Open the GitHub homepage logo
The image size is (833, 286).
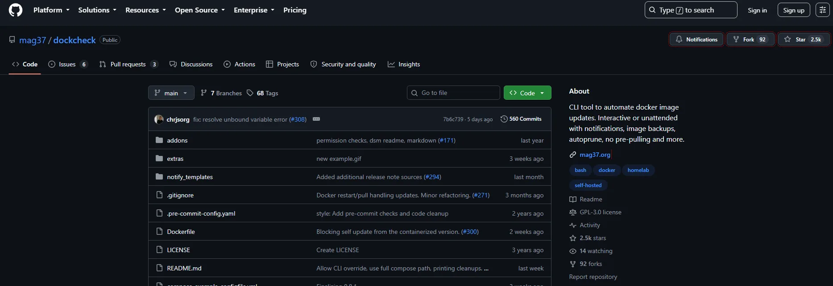(x=16, y=10)
